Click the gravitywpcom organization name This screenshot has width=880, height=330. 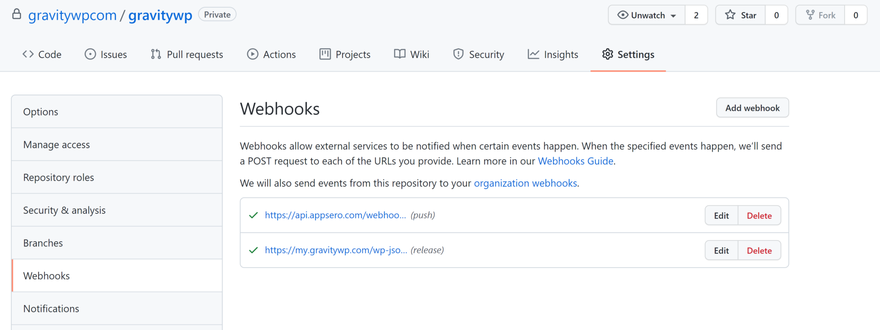click(x=72, y=15)
